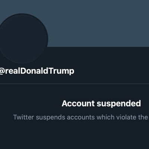Click the word "violate" in the description
The height and width of the screenshot is (149, 149).
126,117
